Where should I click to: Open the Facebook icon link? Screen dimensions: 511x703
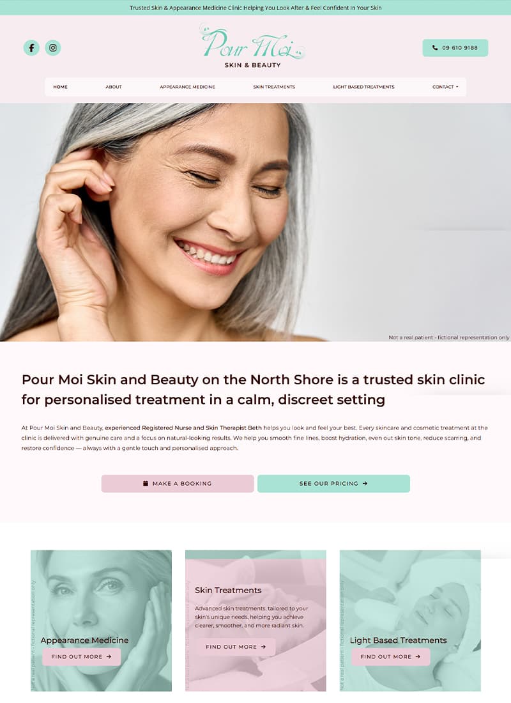pos(31,48)
